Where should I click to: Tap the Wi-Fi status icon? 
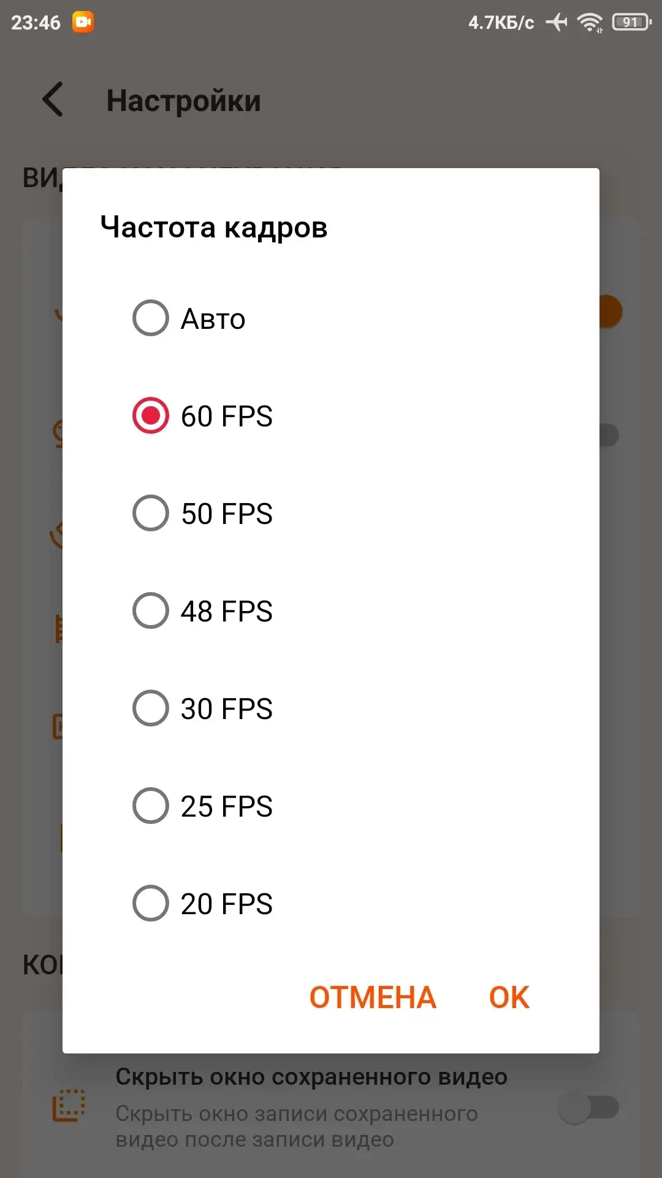590,23
